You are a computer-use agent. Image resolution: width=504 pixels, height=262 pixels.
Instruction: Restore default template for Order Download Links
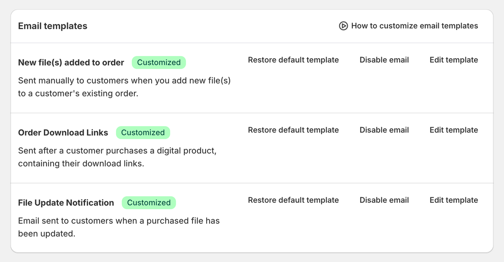tap(293, 130)
